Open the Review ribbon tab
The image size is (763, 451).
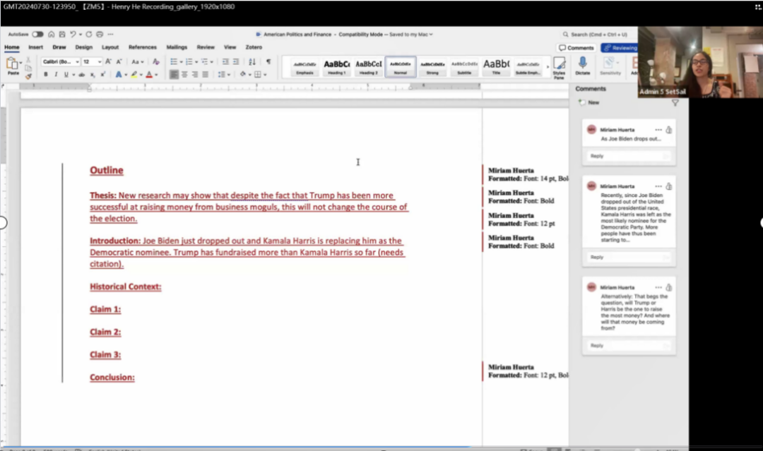[x=206, y=47]
